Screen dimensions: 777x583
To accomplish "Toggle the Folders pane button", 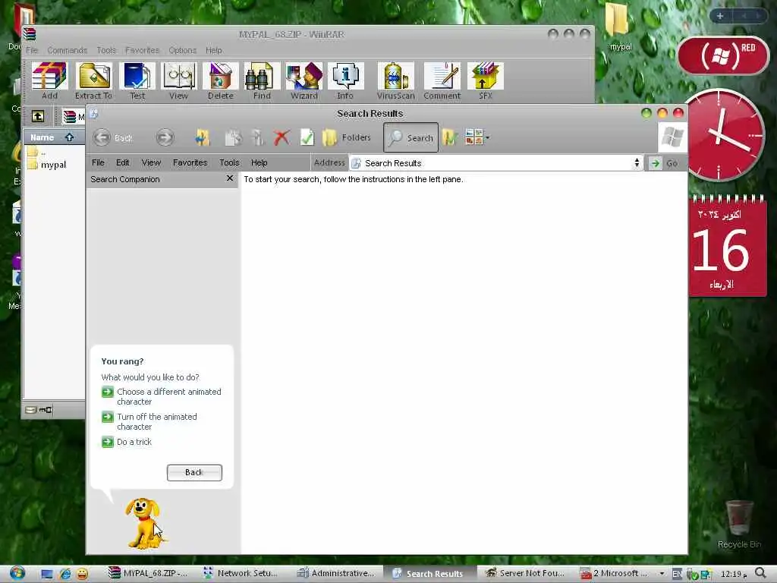I will coord(346,137).
